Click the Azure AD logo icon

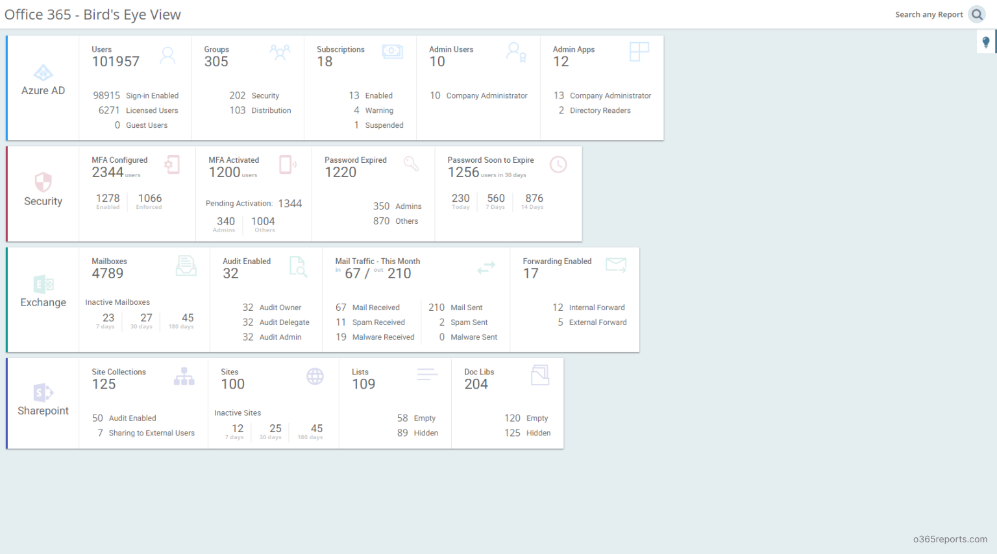43,72
